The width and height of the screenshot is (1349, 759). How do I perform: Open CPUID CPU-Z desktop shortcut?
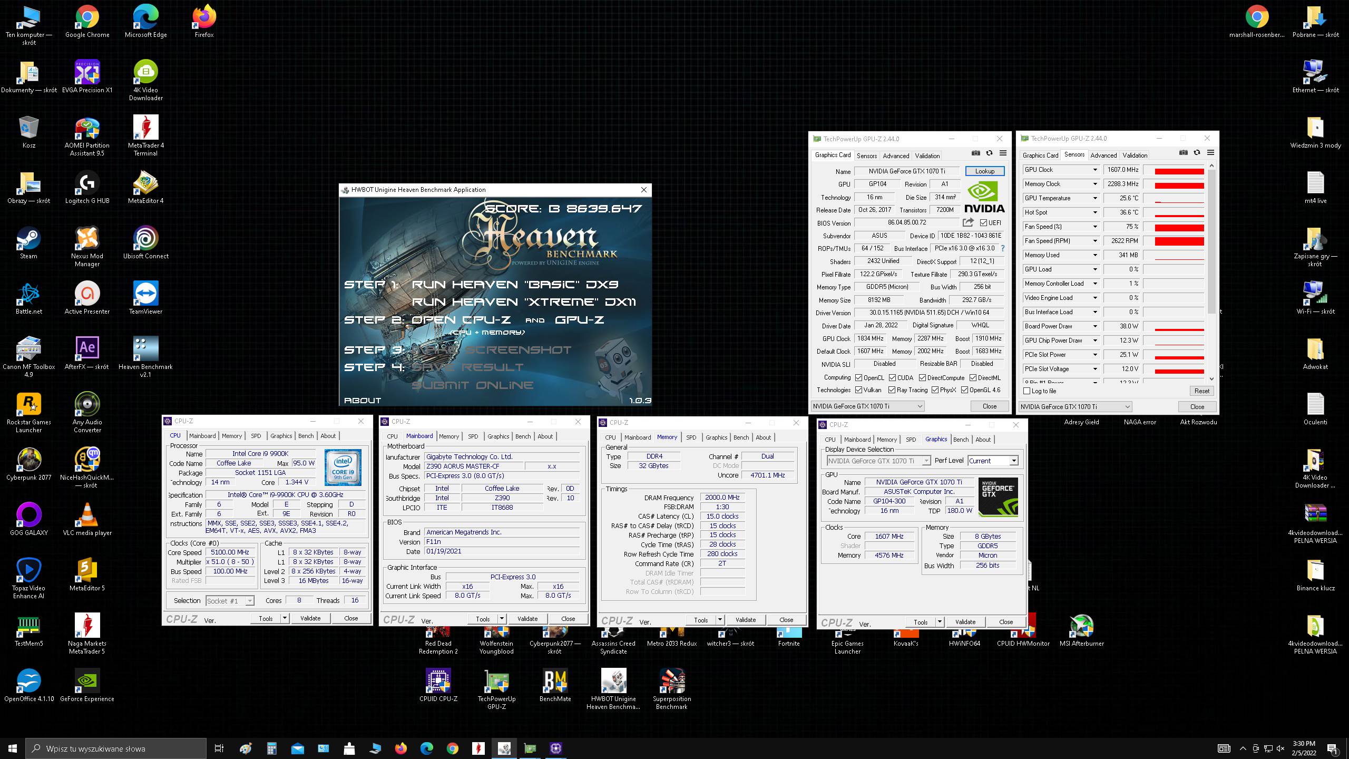[x=438, y=685]
